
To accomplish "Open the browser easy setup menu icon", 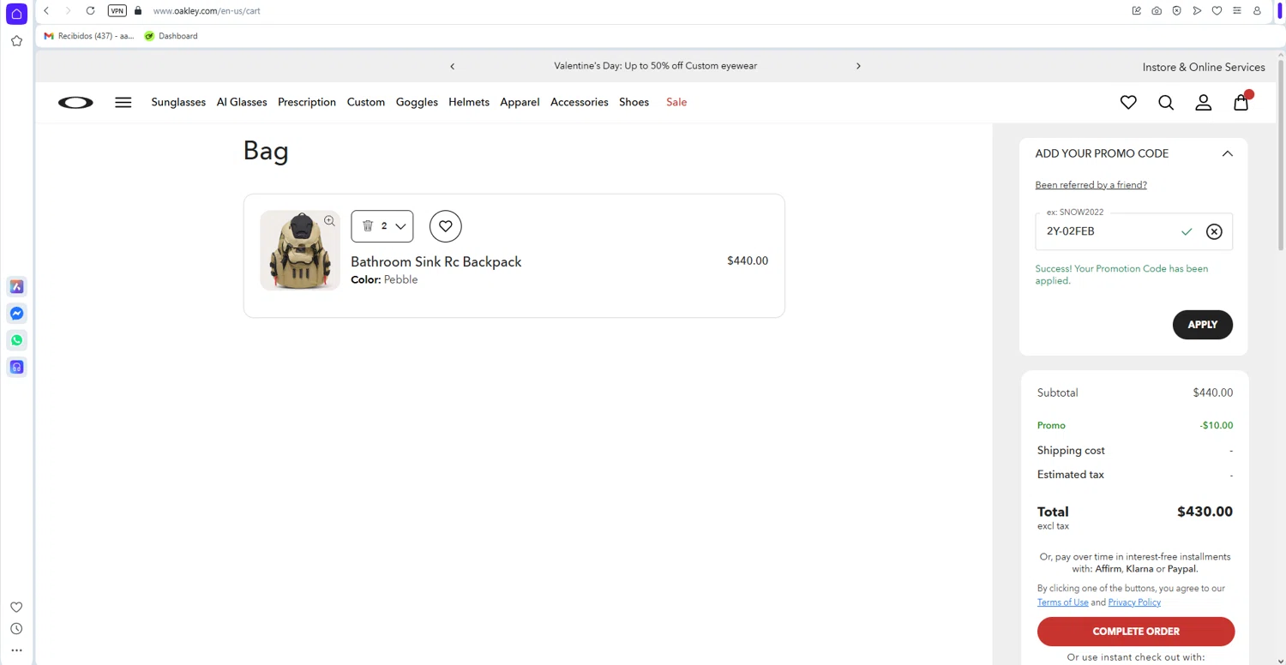I will (x=1237, y=10).
